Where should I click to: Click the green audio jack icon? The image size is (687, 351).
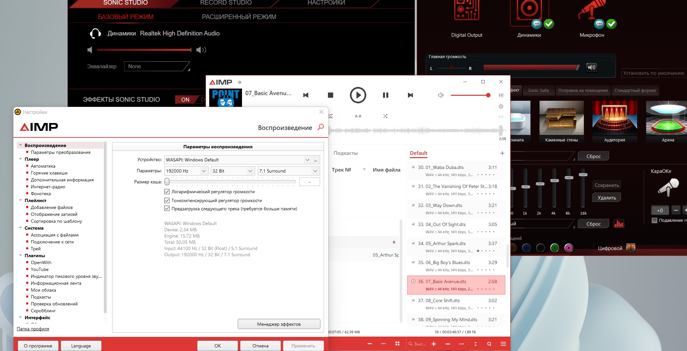point(555,248)
